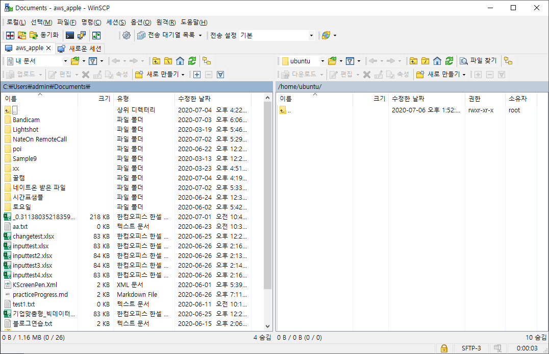Expand the local 내 문서 drive dropdown

65,61
